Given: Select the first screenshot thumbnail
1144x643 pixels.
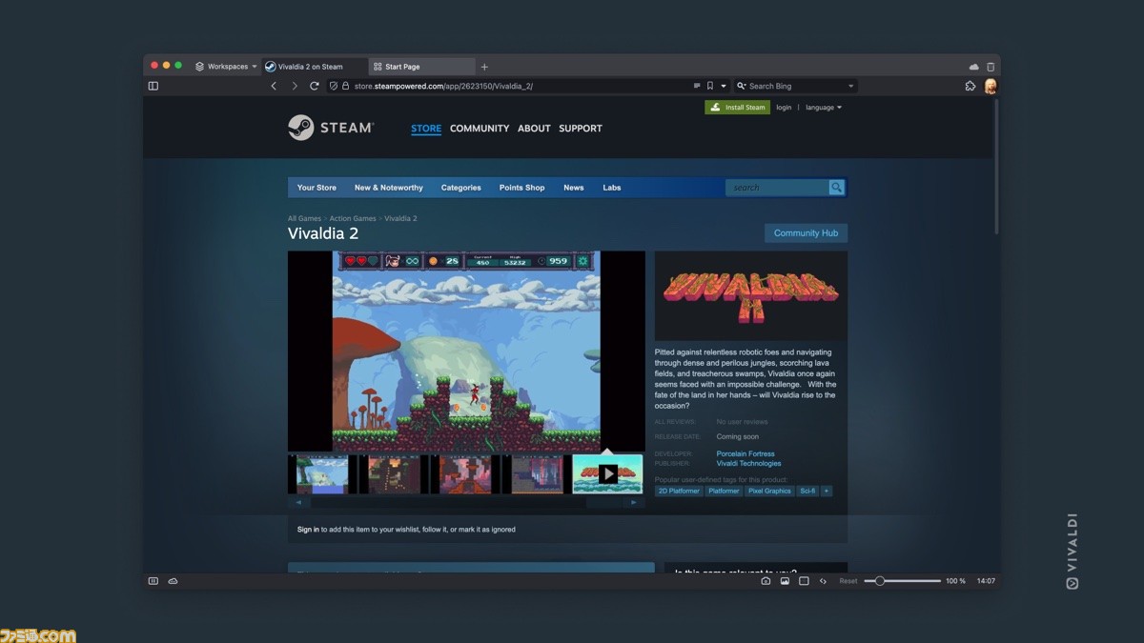Looking at the screenshot, I should click(x=322, y=474).
